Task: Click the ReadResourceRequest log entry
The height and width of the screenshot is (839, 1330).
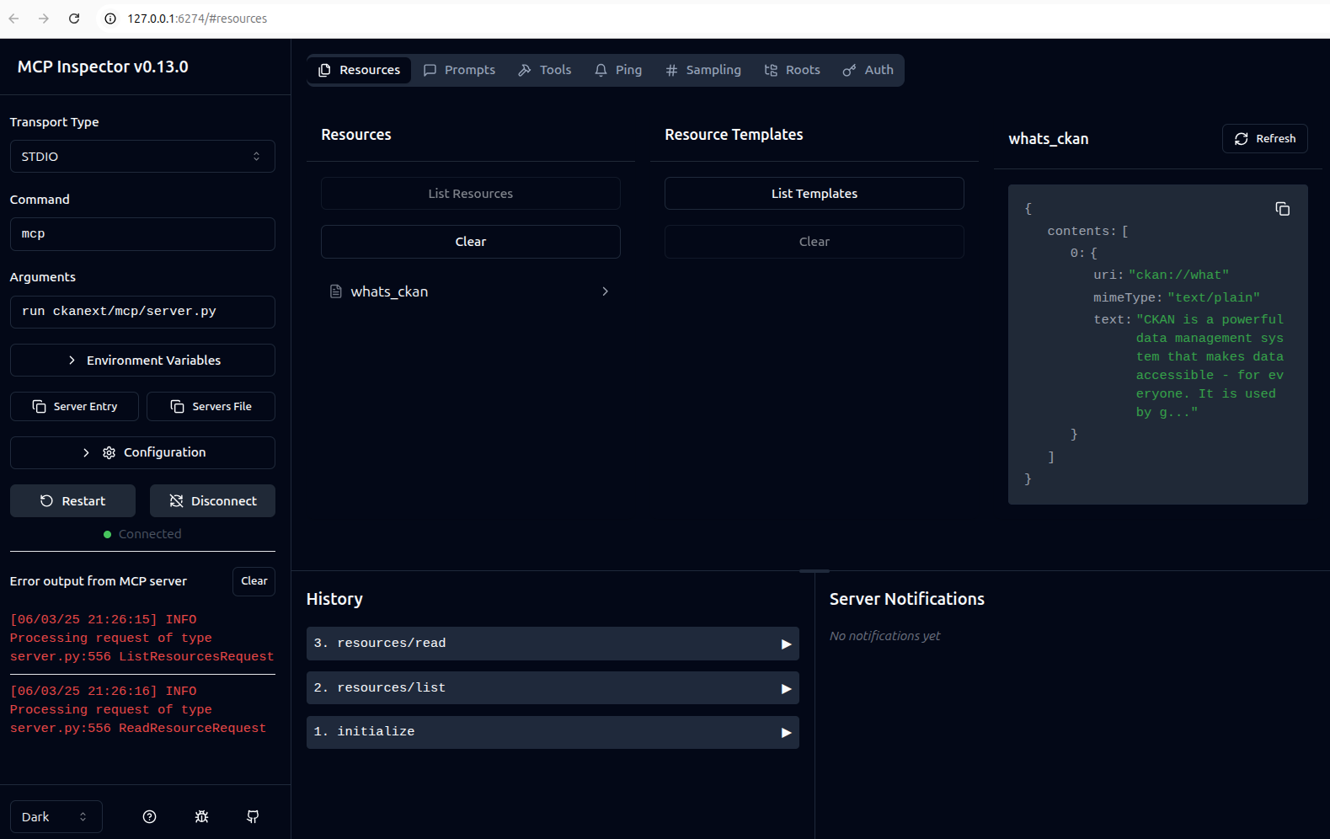Action: [x=142, y=709]
